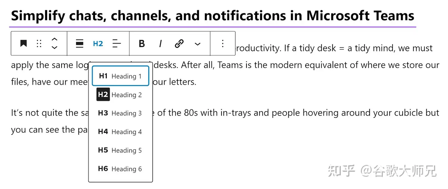
Task: Open the text alignment option
Action: click(x=117, y=44)
